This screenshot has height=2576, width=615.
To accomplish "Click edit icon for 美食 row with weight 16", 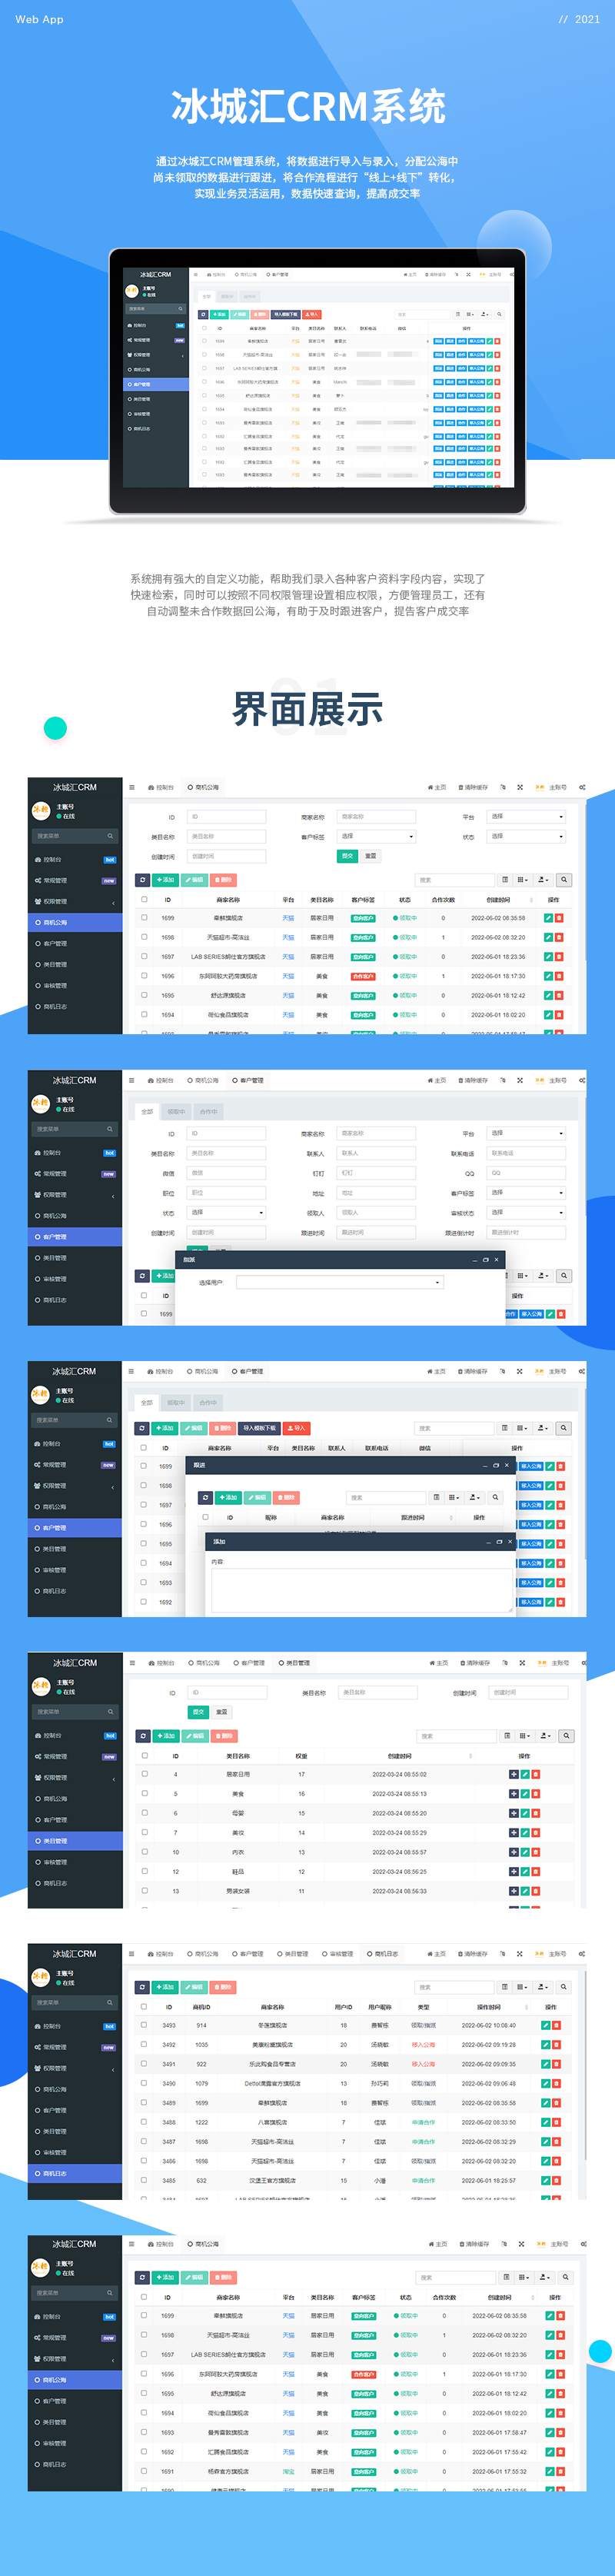I will click(x=524, y=1794).
